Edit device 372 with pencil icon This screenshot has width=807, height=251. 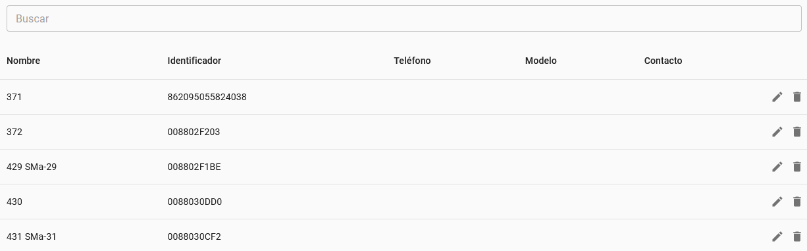[777, 132]
